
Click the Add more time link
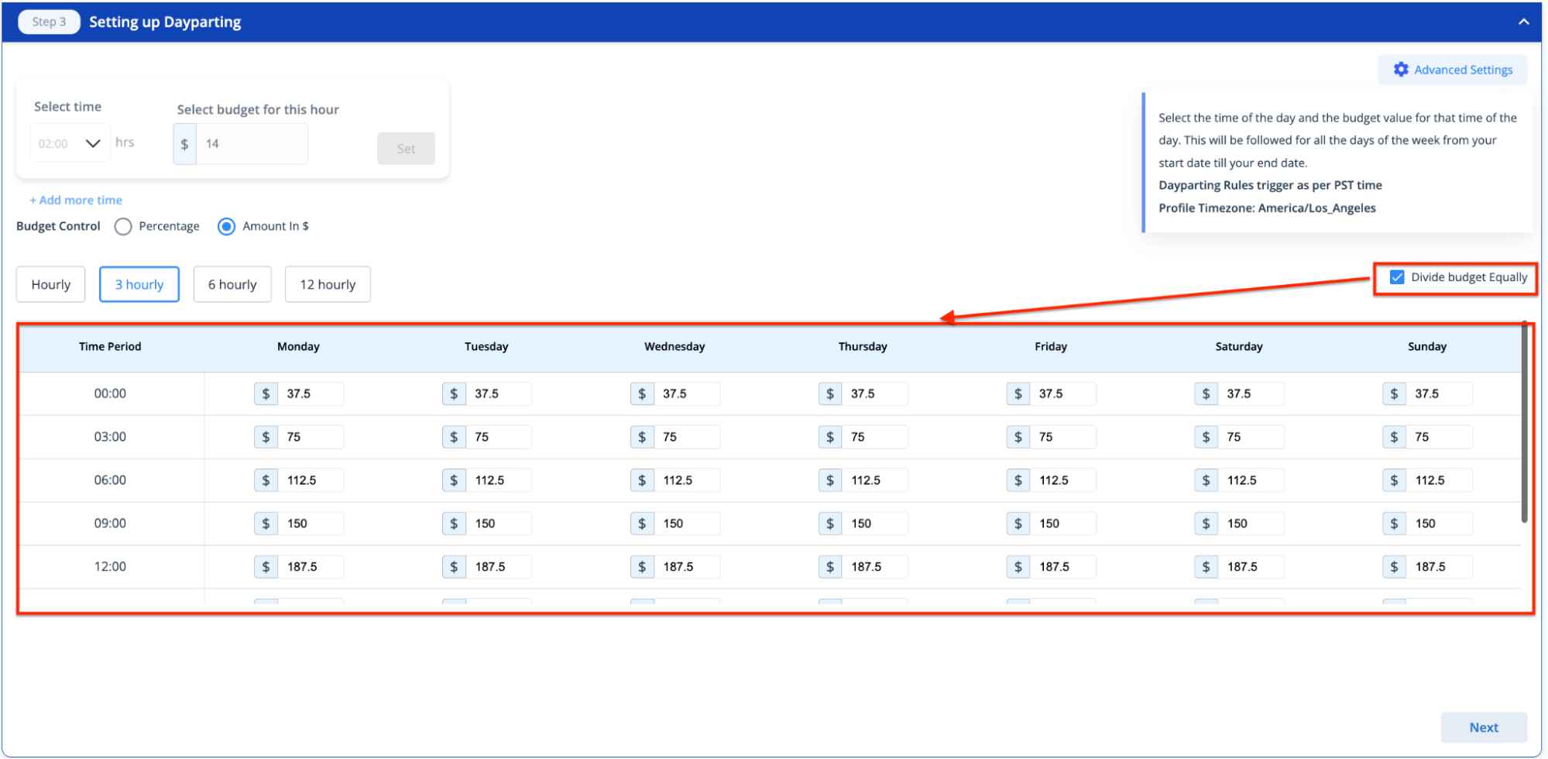pos(76,200)
